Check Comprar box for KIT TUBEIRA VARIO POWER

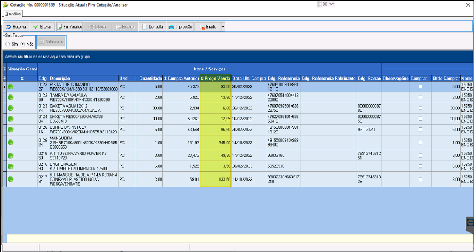[x=420, y=155]
